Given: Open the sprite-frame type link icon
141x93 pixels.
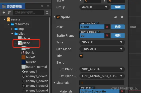Looking at the screenshot, I should [x=97, y=32].
